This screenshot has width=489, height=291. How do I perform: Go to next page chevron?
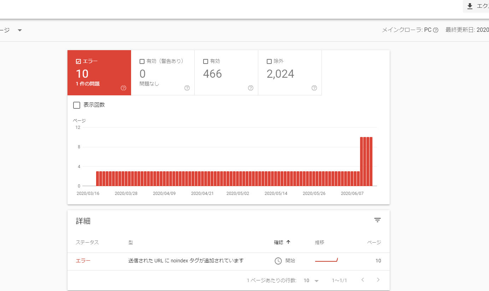coord(378,280)
